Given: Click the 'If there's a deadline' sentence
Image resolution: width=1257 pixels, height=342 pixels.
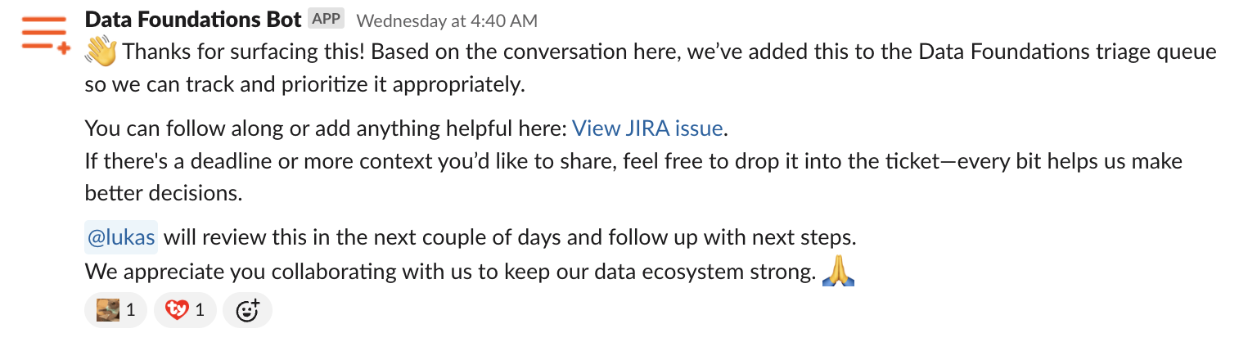Looking at the screenshot, I should 633,160.
